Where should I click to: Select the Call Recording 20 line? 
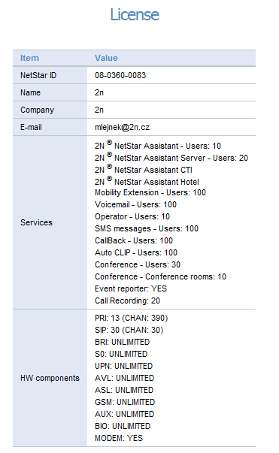(x=127, y=300)
